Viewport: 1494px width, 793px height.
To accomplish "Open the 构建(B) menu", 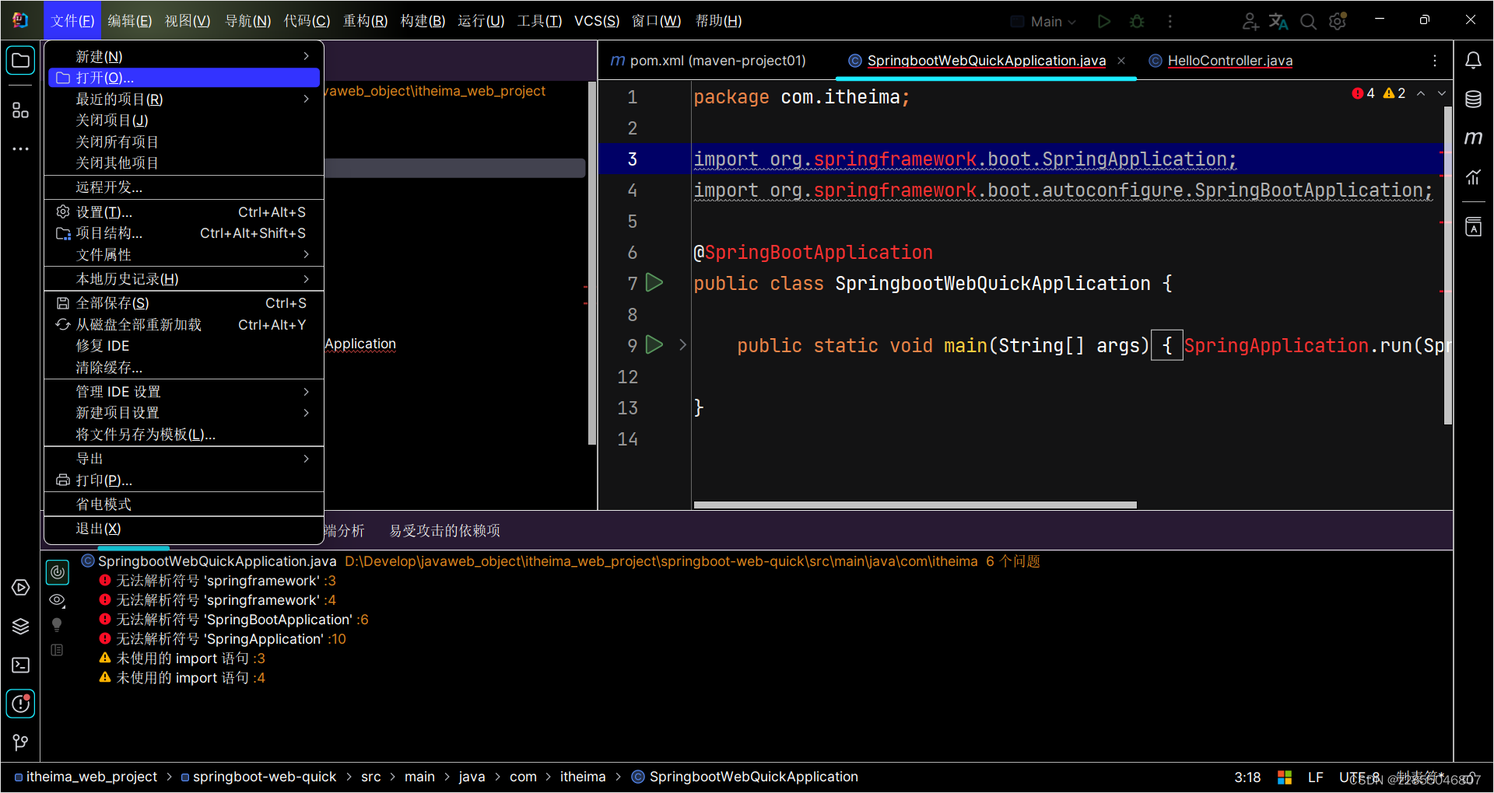I will (422, 21).
